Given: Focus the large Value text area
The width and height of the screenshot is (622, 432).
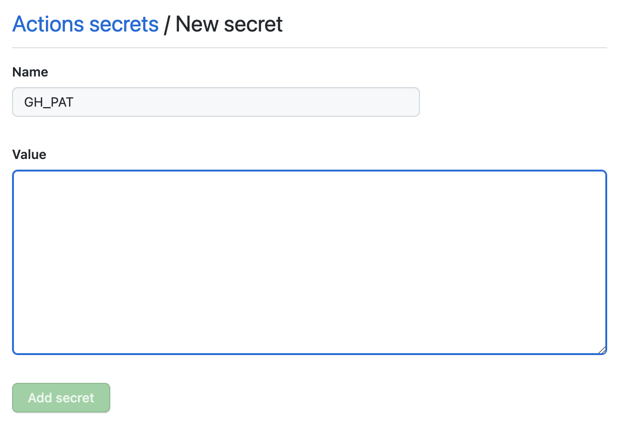Looking at the screenshot, I should tap(309, 262).
